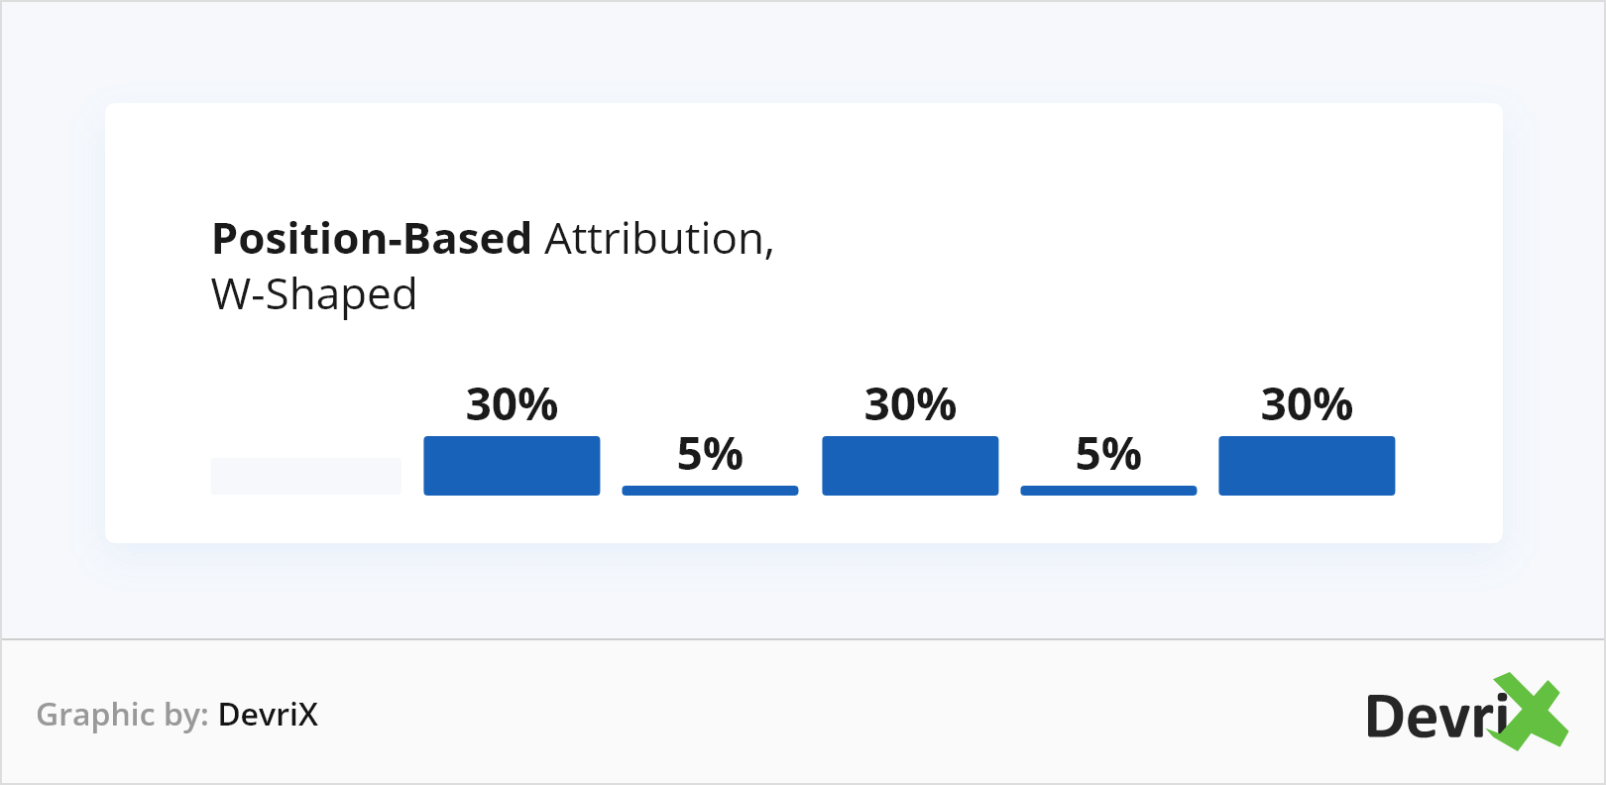1606x785 pixels.
Task: Click the right 5% label
Action: pos(1108,455)
